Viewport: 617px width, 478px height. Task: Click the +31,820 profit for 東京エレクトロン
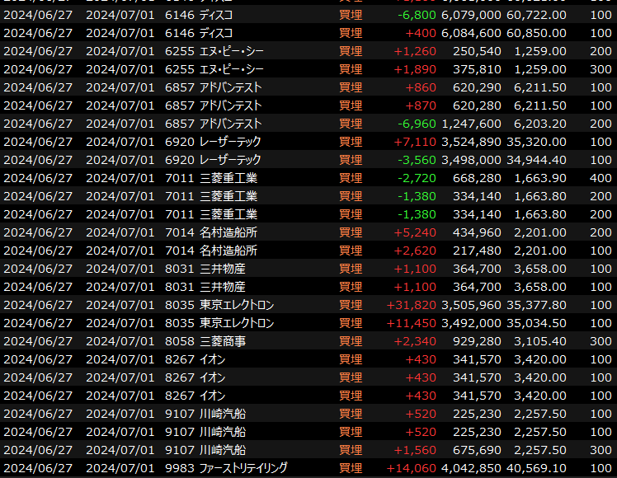pyautogui.click(x=411, y=305)
